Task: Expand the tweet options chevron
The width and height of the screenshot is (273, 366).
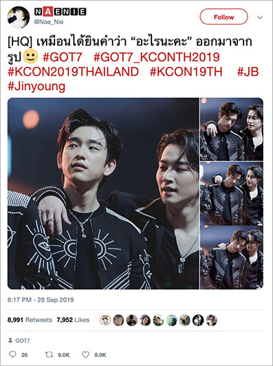Action: click(x=260, y=17)
